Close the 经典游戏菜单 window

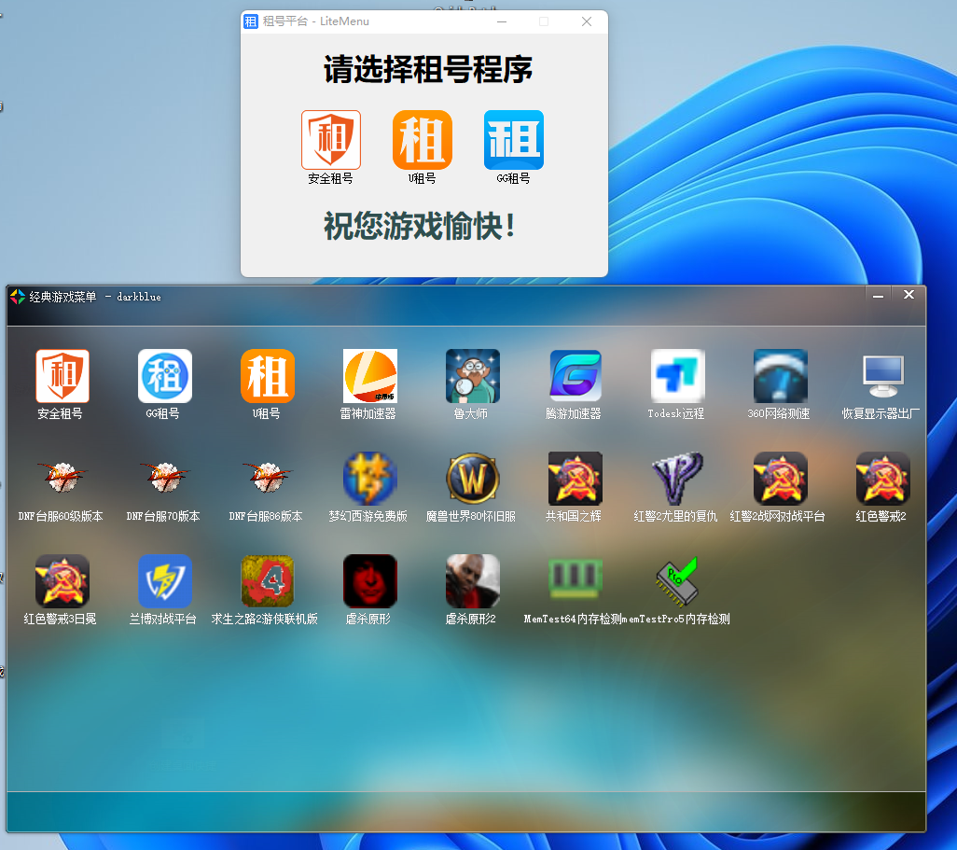click(908, 295)
